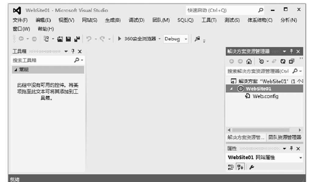
Task: Open the browser selection dropdown arrow
Action: tap(160, 39)
